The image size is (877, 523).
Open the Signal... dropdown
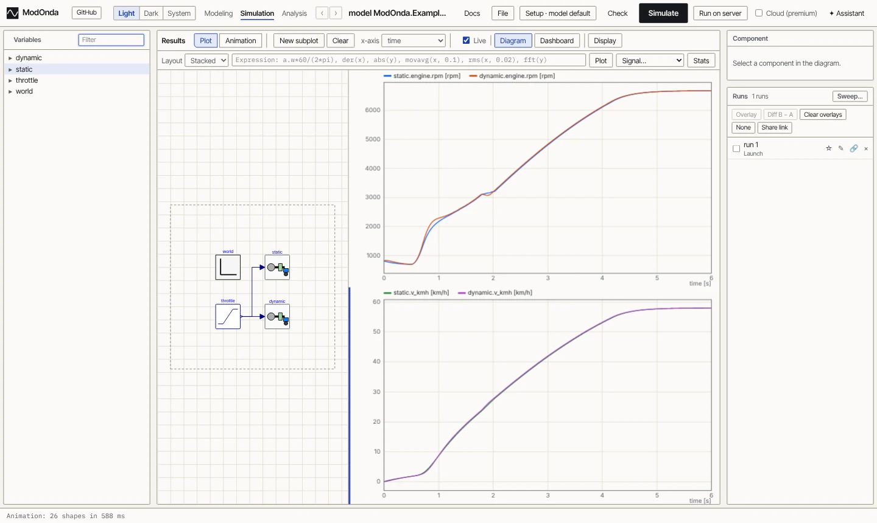[x=650, y=60]
